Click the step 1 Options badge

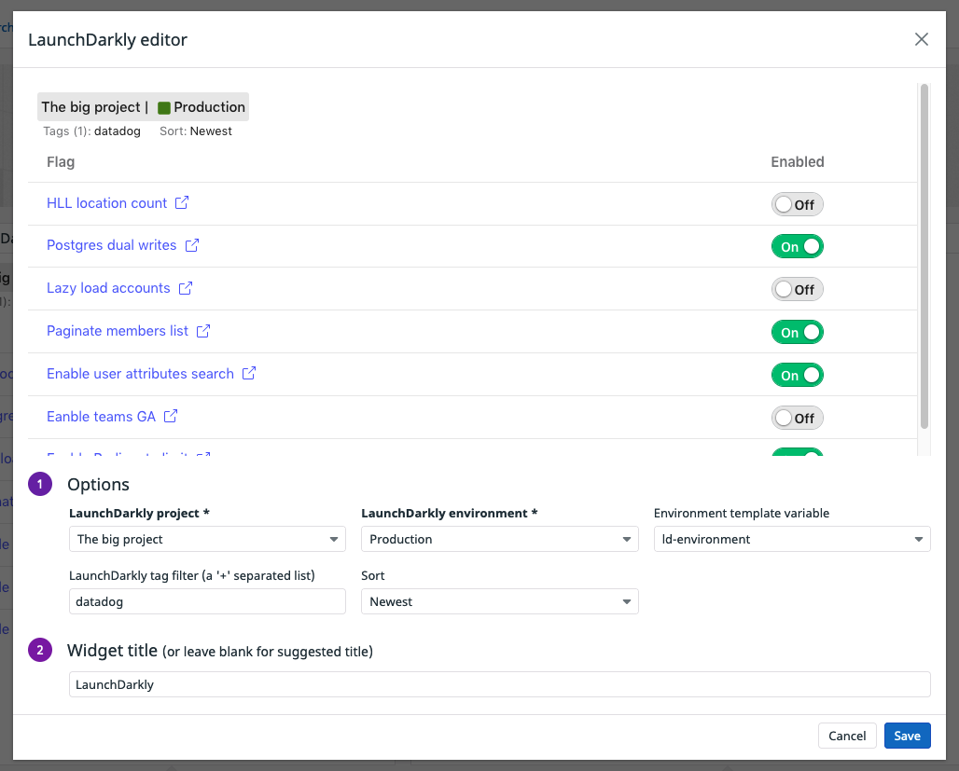tap(39, 484)
